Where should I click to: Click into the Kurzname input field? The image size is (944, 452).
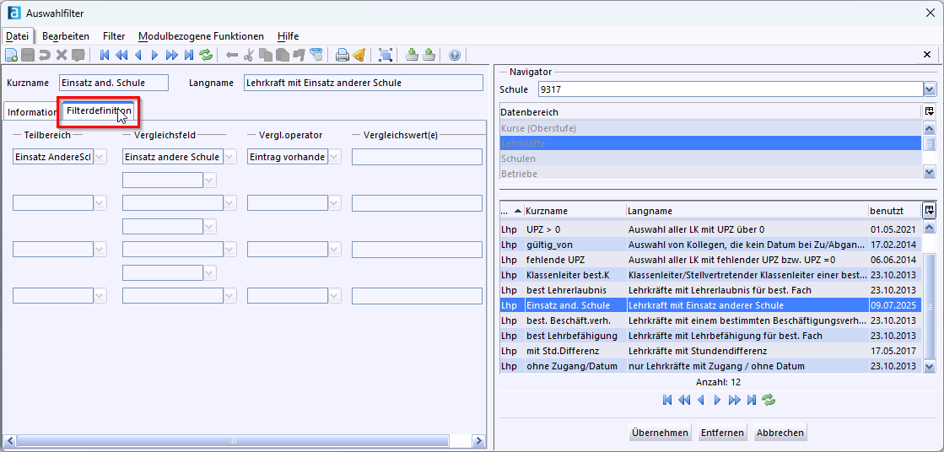(x=114, y=83)
